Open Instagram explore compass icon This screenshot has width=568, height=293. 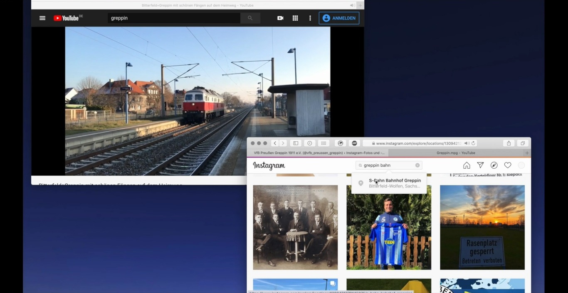point(494,165)
